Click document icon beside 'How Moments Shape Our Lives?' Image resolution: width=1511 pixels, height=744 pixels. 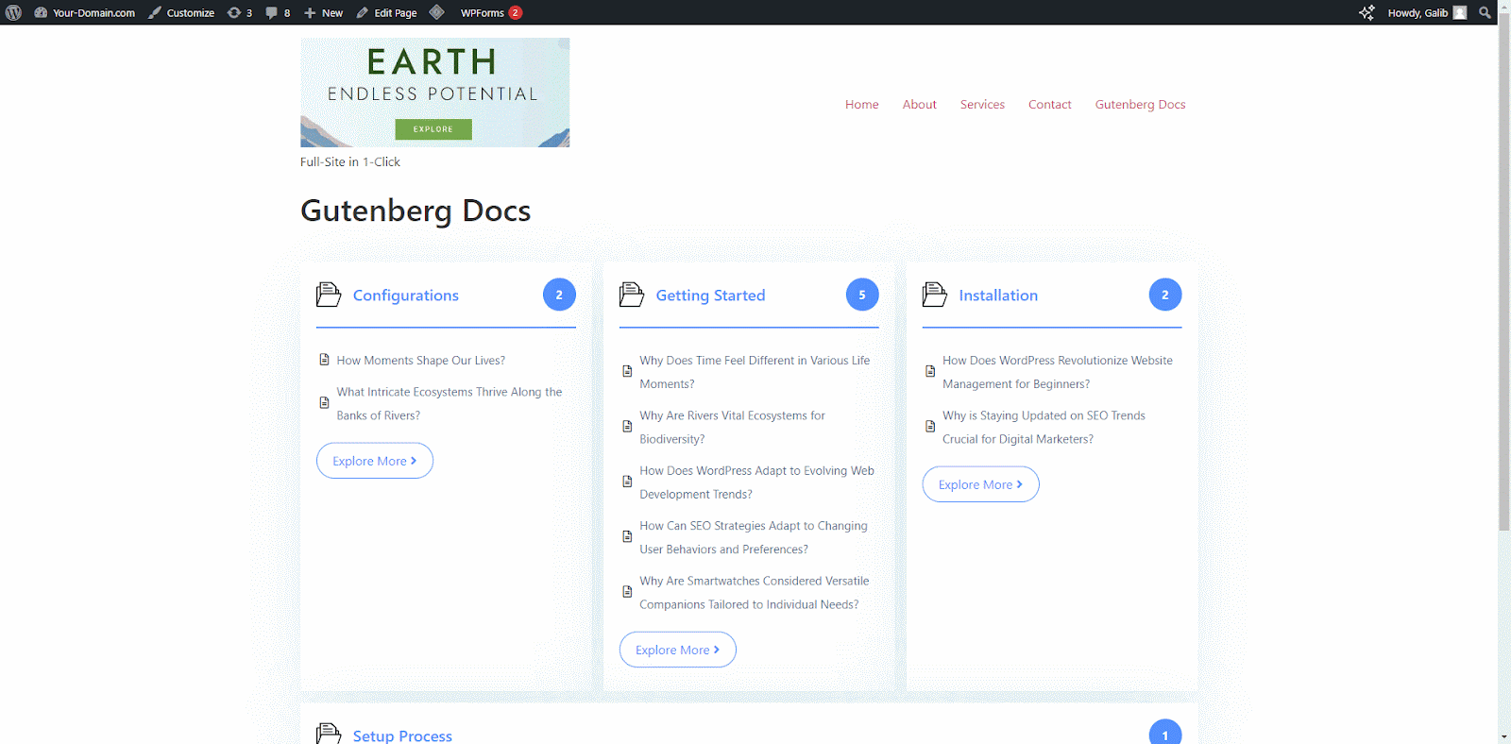(324, 360)
